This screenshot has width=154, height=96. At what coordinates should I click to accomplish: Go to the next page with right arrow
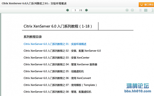pos(86,10)
